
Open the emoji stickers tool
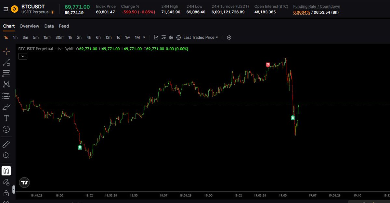click(6, 129)
